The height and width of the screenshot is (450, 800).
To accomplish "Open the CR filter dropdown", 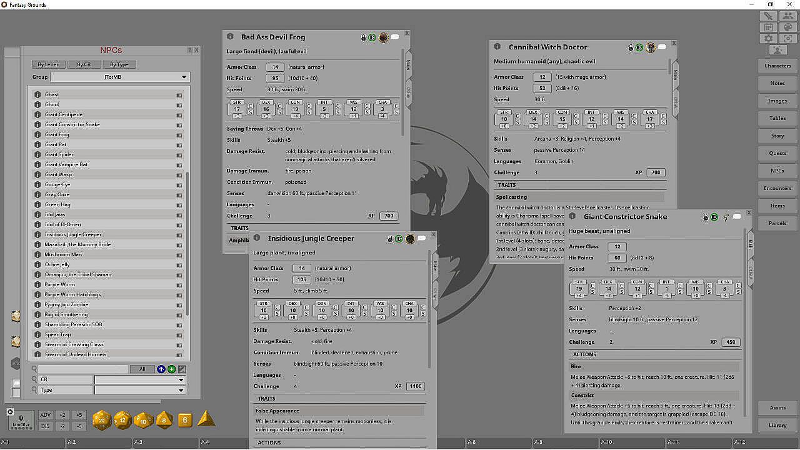I will click(140, 379).
